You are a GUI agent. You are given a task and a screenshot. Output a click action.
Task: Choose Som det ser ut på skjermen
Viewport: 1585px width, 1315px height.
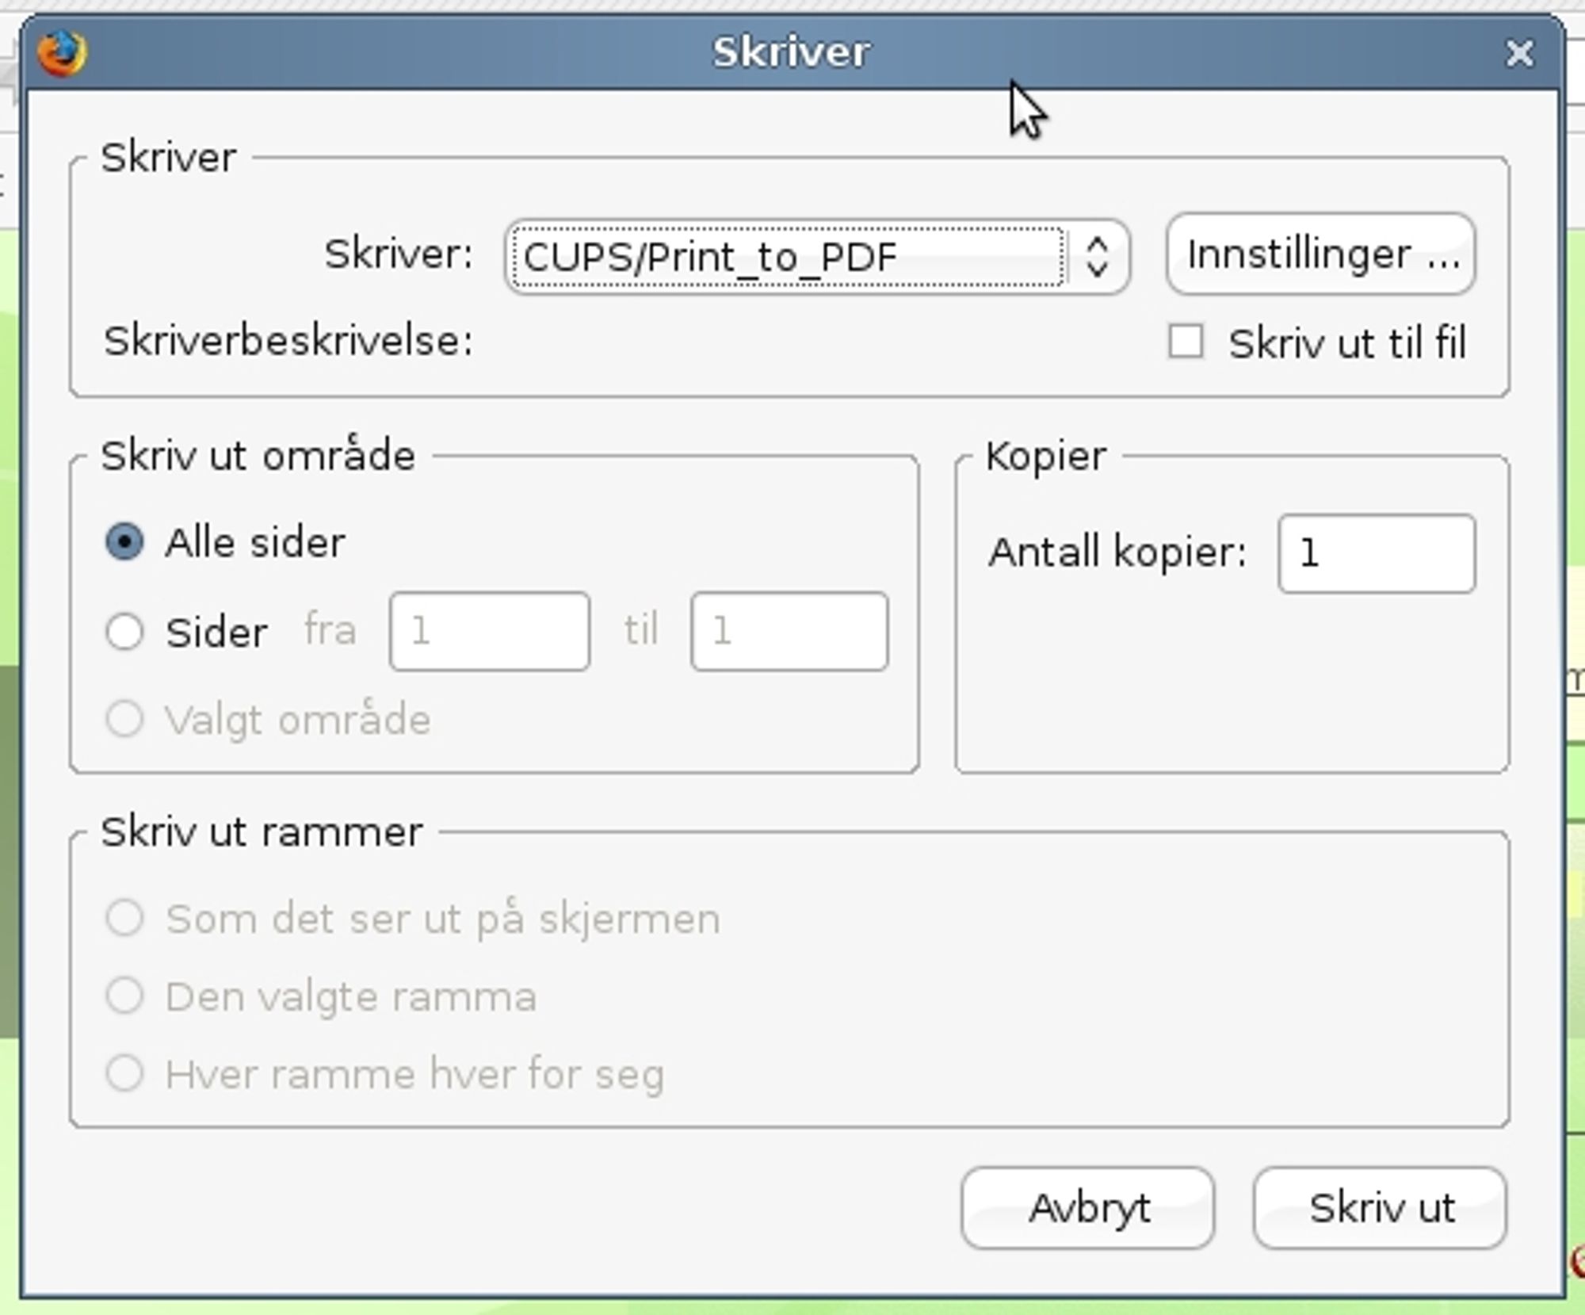124,918
